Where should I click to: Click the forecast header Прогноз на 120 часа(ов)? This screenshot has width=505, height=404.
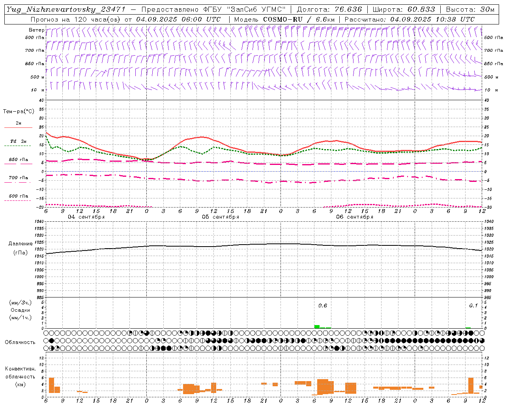tap(76, 19)
